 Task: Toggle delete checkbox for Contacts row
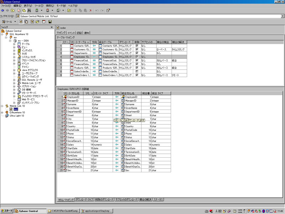(x=137, y=46)
